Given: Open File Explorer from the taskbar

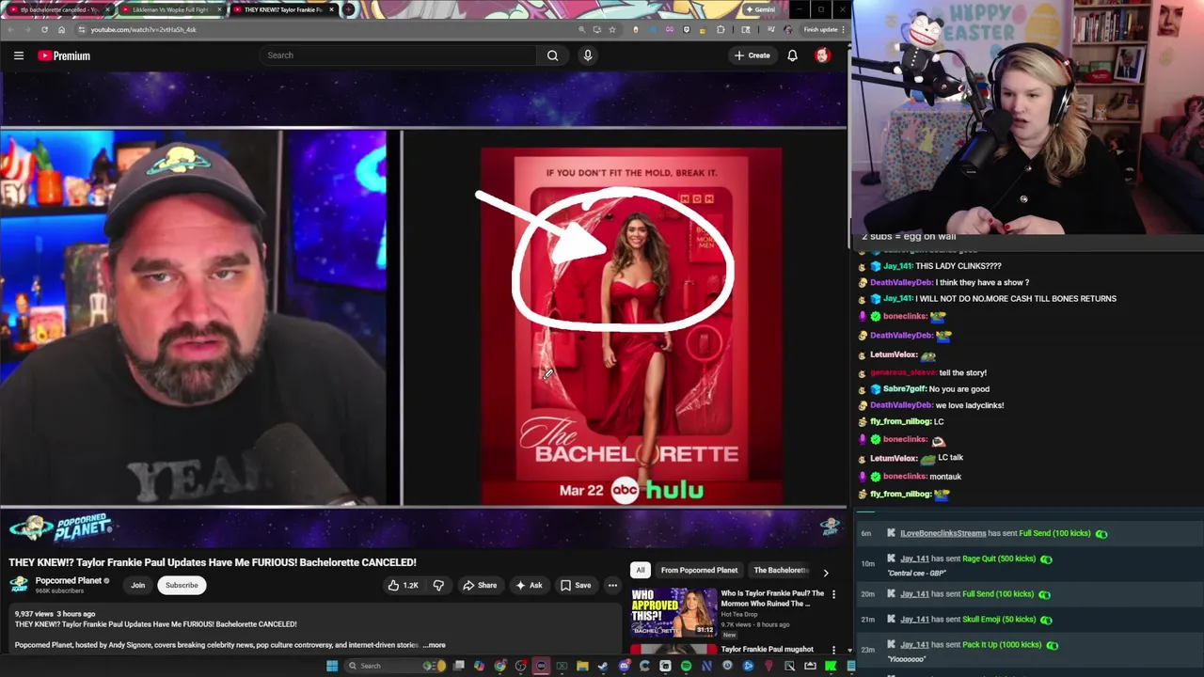Looking at the screenshot, I should click(582, 666).
